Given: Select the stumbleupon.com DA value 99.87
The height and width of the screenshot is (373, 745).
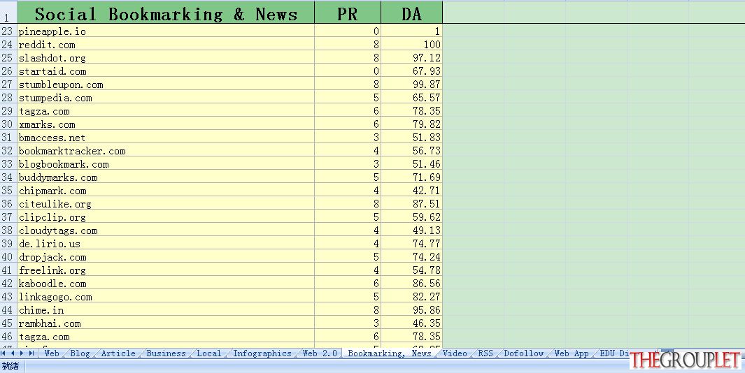Looking at the screenshot, I should coord(411,85).
